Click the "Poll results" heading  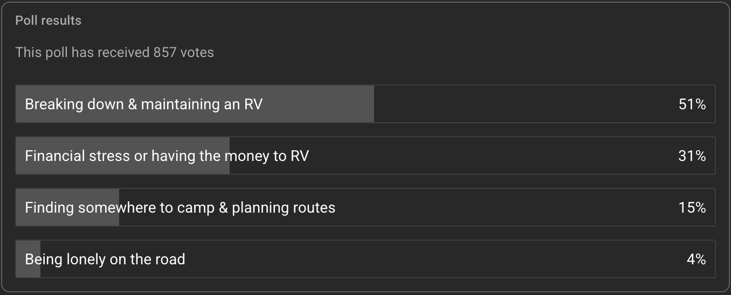pyautogui.click(x=49, y=20)
